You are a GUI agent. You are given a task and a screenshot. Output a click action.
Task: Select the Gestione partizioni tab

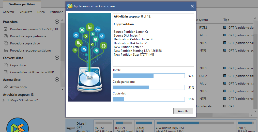click(x=22, y=4)
